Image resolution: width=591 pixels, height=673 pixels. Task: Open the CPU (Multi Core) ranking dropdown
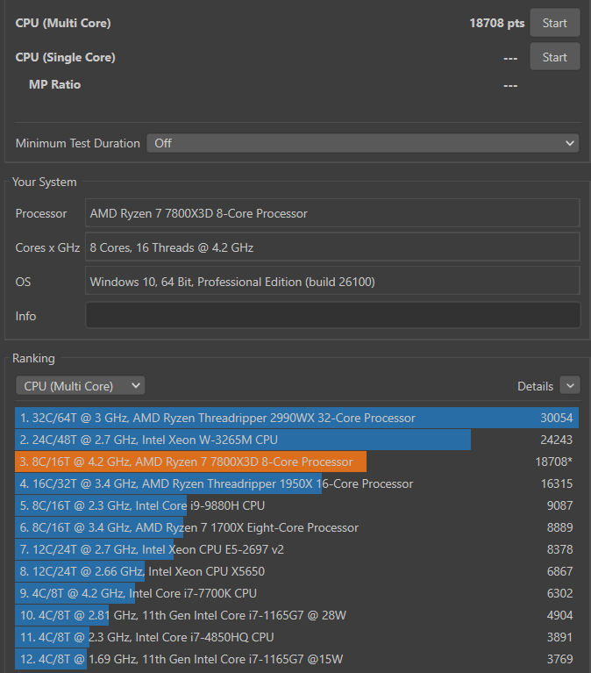point(80,385)
